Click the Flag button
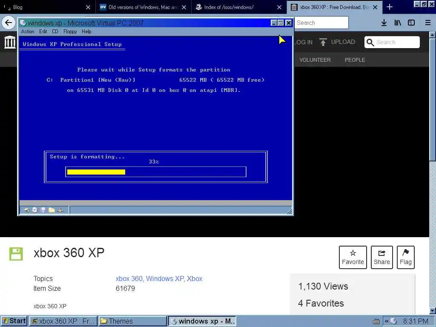436x327 pixels. [x=406, y=257]
